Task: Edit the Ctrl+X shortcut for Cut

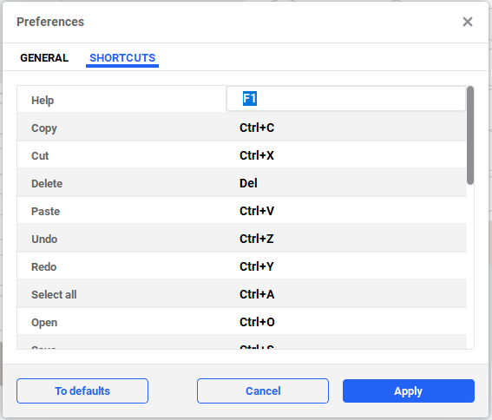Action: click(x=257, y=155)
